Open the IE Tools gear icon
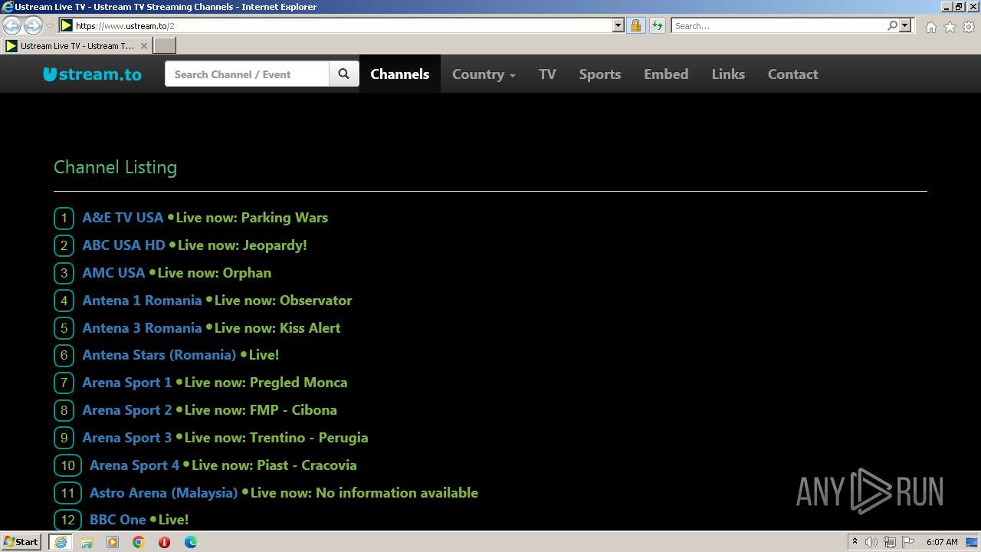This screenshot has height=552, width=981. pos(969,27)
